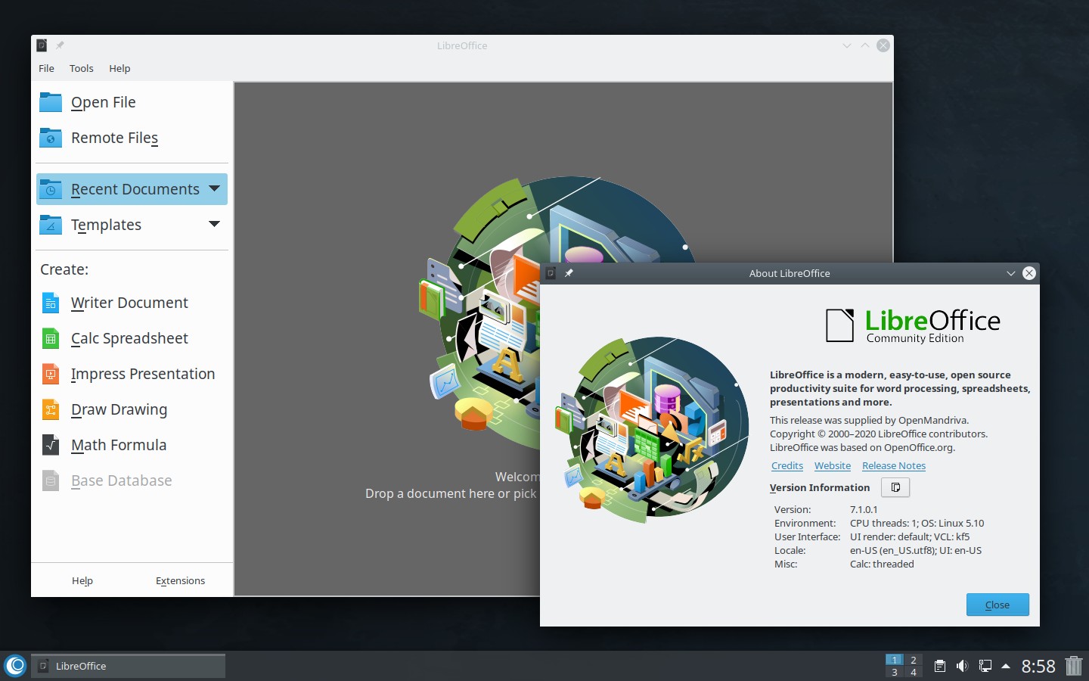Expand the Recent Documents dropdown arrow
Viewport: 1089px width, 681px height.
pos(214,188)
